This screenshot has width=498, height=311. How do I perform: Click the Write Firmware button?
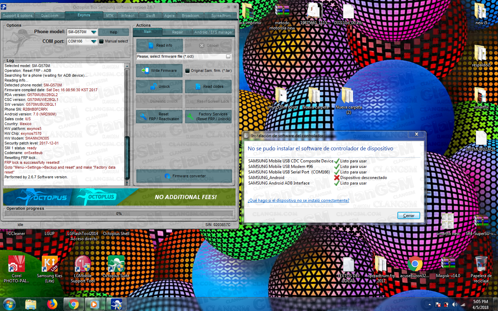tap(159, 70)
